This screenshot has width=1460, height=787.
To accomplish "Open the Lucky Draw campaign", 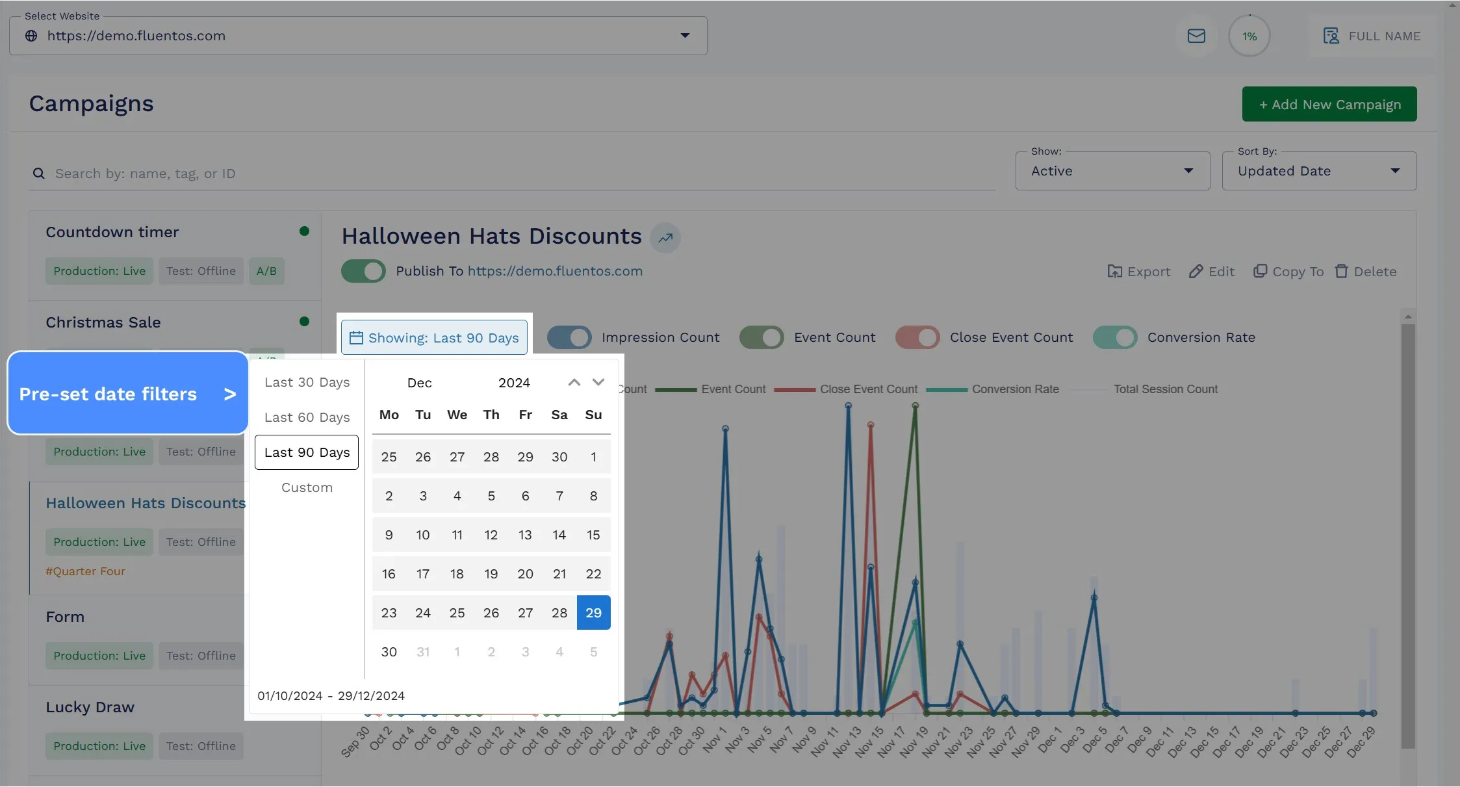I will click(90, 707).
